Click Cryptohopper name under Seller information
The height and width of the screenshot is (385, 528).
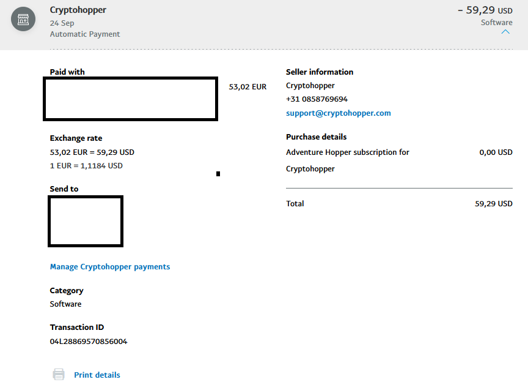point(310,86)
